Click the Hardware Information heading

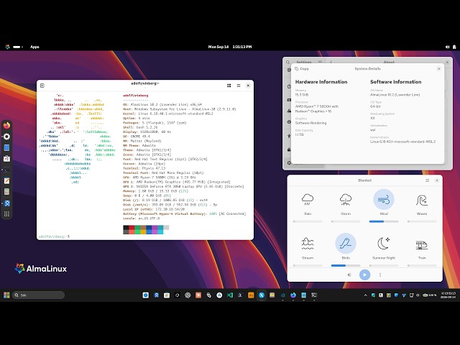point(321,82)
